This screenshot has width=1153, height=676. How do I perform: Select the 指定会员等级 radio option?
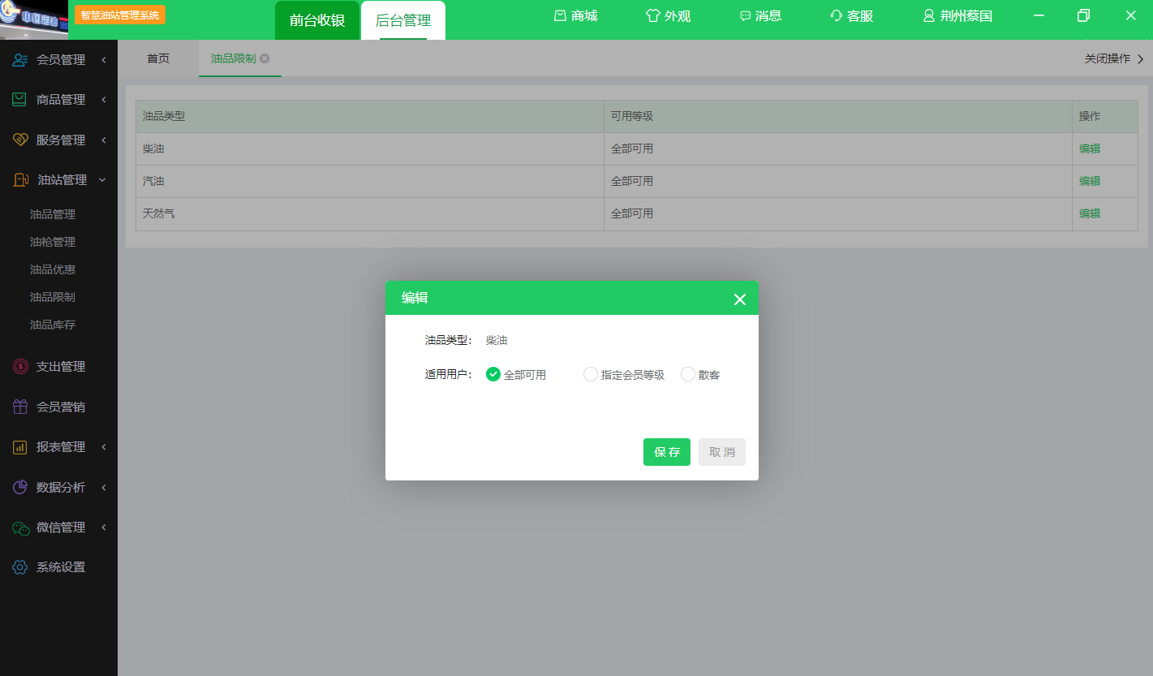591,374
